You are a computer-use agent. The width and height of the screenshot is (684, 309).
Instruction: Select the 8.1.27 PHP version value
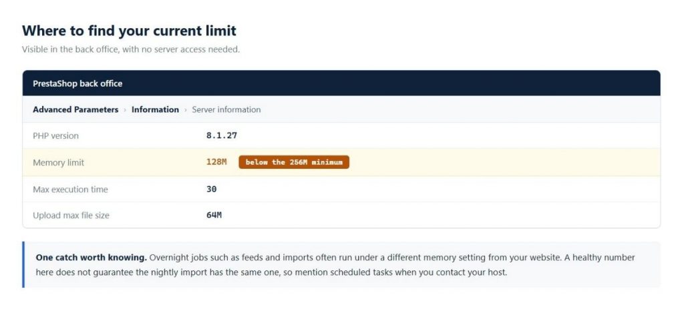222,135
